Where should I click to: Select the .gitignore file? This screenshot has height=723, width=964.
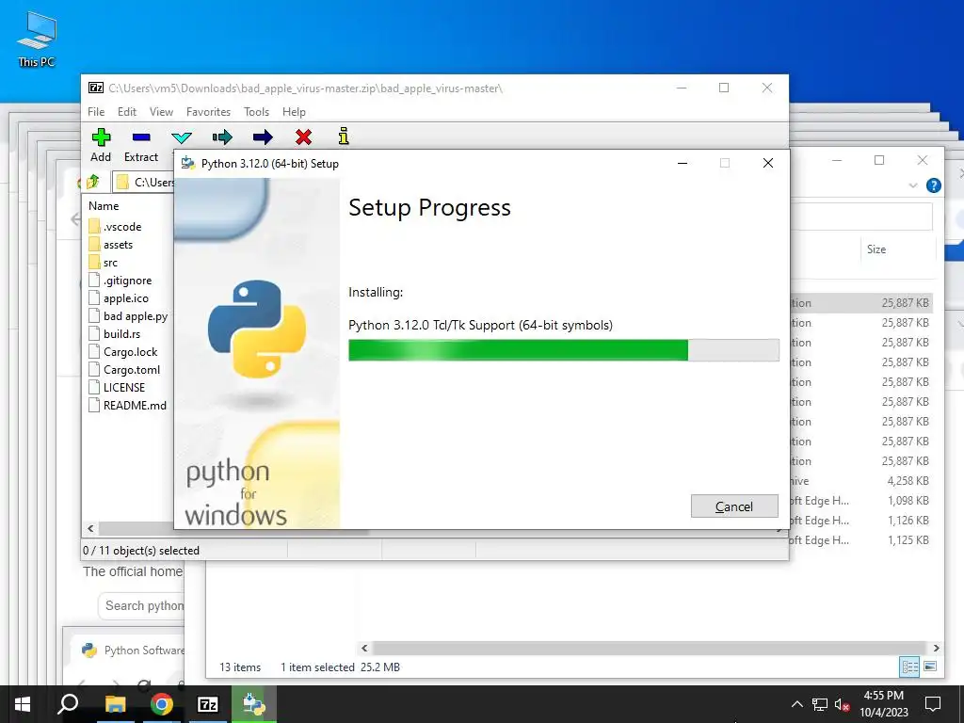click(127, 280)
